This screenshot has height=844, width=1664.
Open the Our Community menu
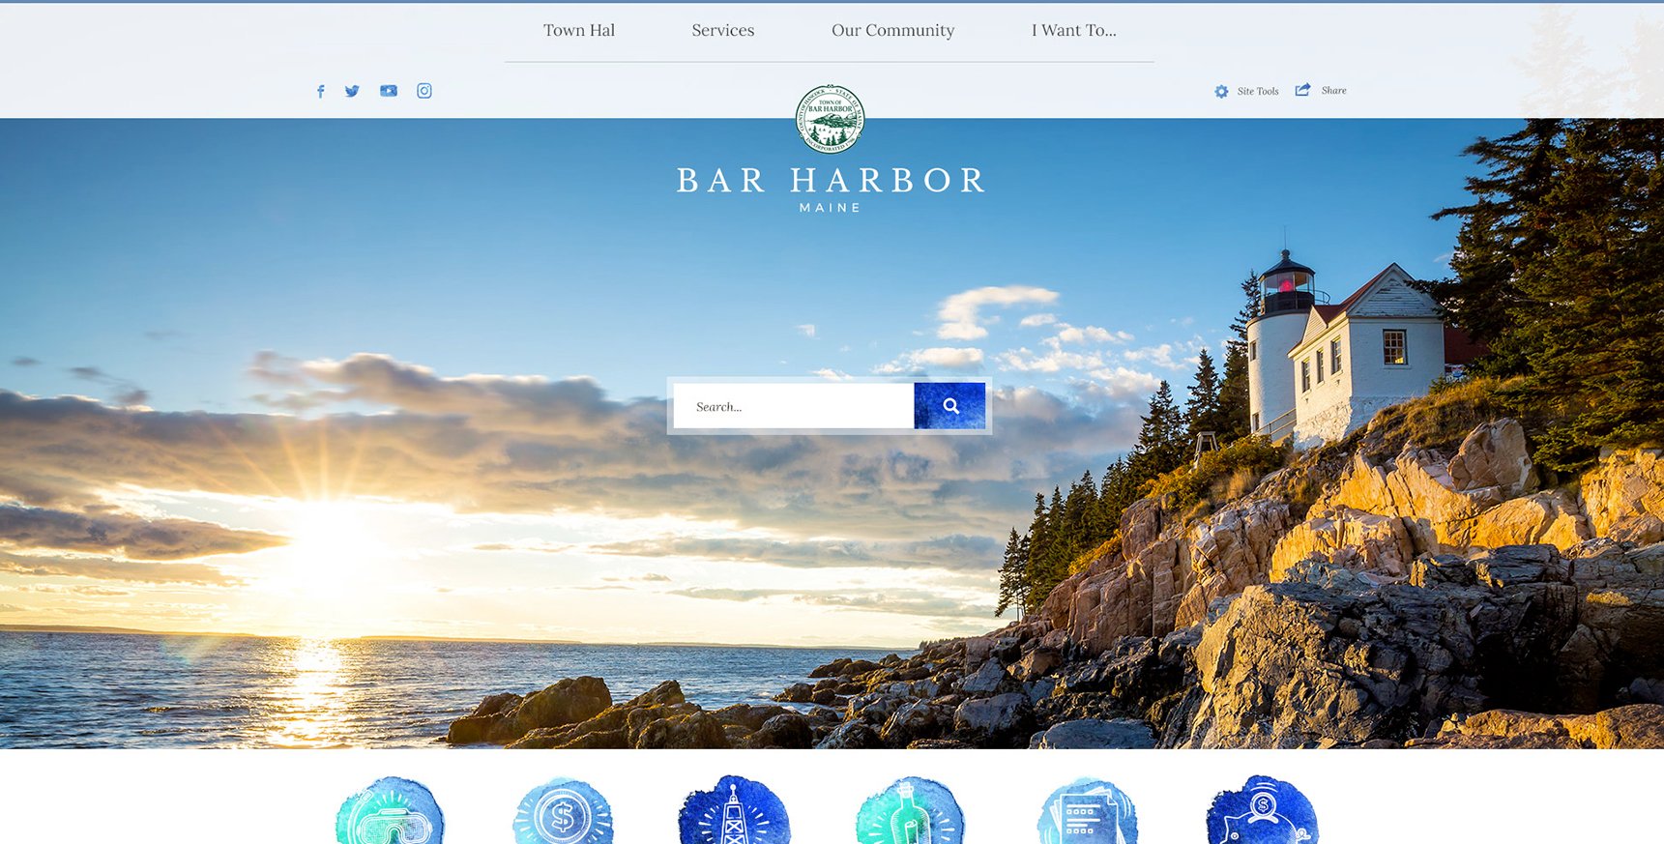[893, 30]
